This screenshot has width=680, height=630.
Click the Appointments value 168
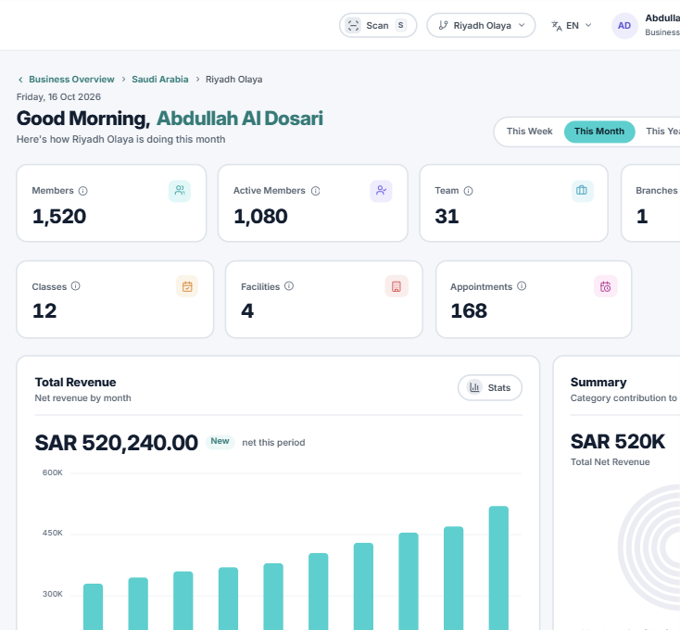[469, 311]
